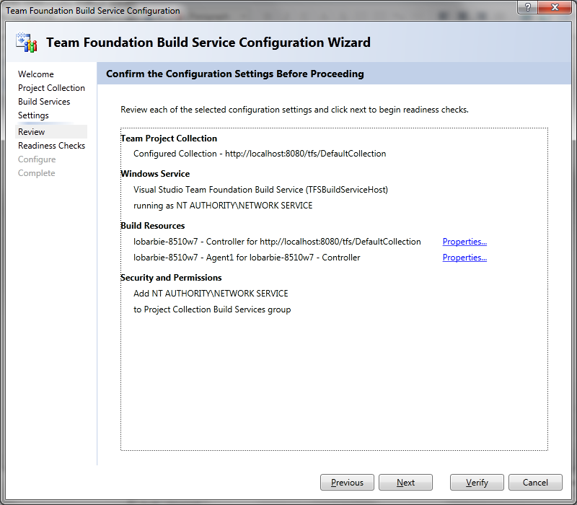Viewport: 577px width, 505px height.
Task: Cancel the configuration wizard
Action: 535,482
